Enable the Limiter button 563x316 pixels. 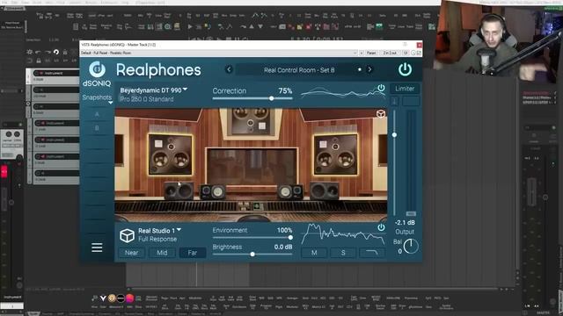(405, 89)
